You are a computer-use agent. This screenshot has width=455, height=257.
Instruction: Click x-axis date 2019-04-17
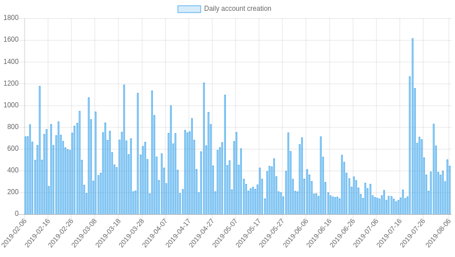coord(179,233)
